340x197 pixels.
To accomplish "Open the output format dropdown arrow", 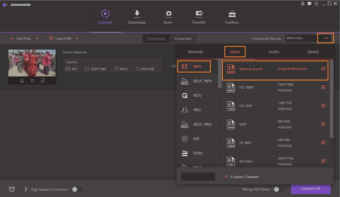I will [x=326, y=38].
